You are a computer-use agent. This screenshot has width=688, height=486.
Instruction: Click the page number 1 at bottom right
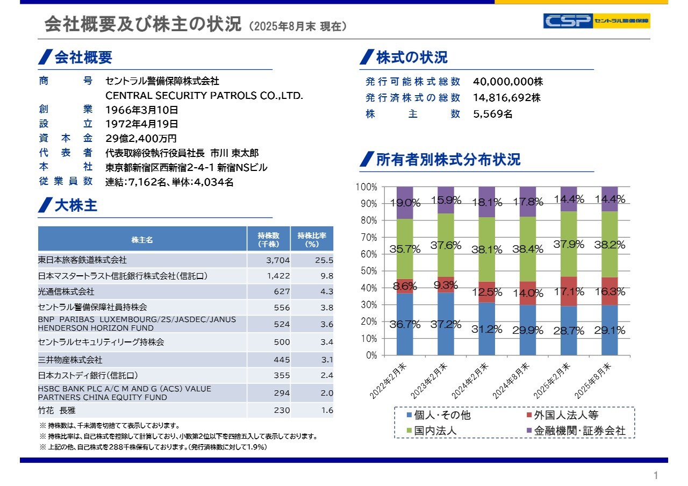pos(655,474)
